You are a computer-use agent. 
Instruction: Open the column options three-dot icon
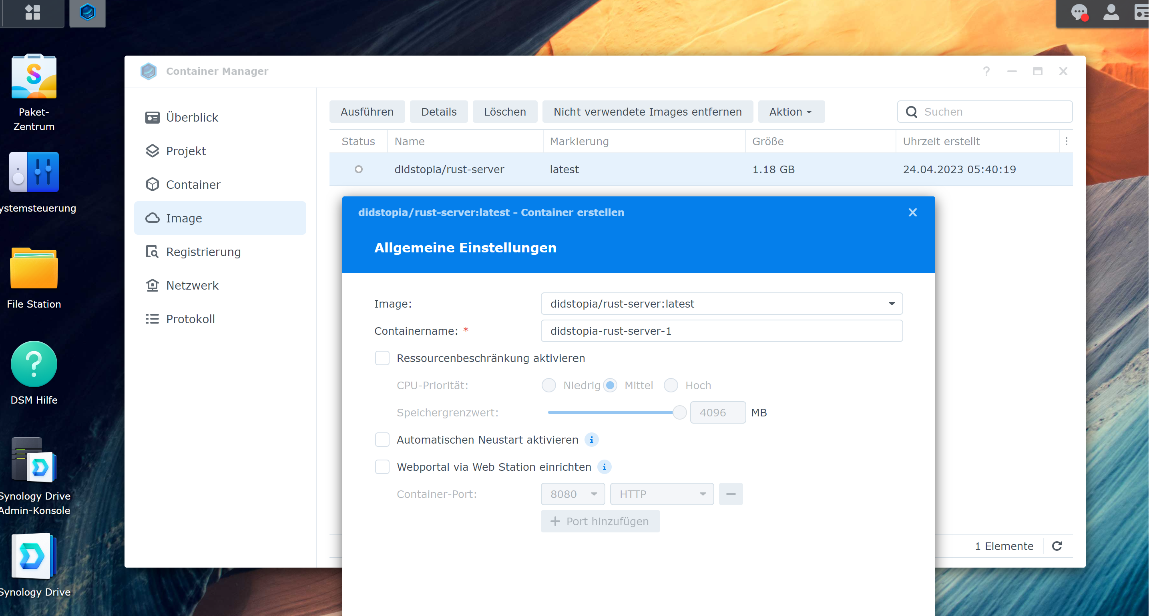(1067, 141)
